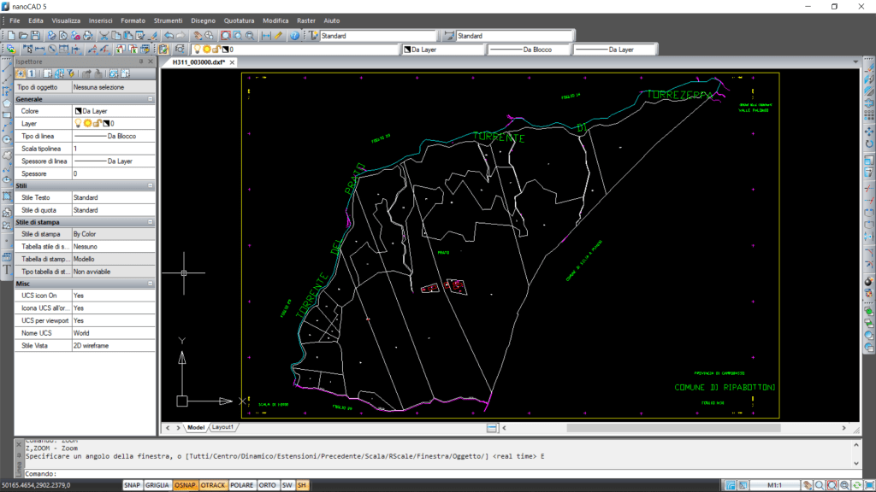Select the Zoom Window tool
Viewport: 876px width, 492px height.
(226, 36)
